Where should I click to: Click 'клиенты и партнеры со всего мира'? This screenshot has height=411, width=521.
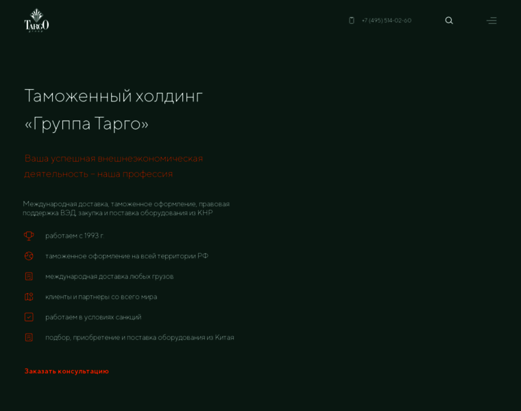(101, 297)
